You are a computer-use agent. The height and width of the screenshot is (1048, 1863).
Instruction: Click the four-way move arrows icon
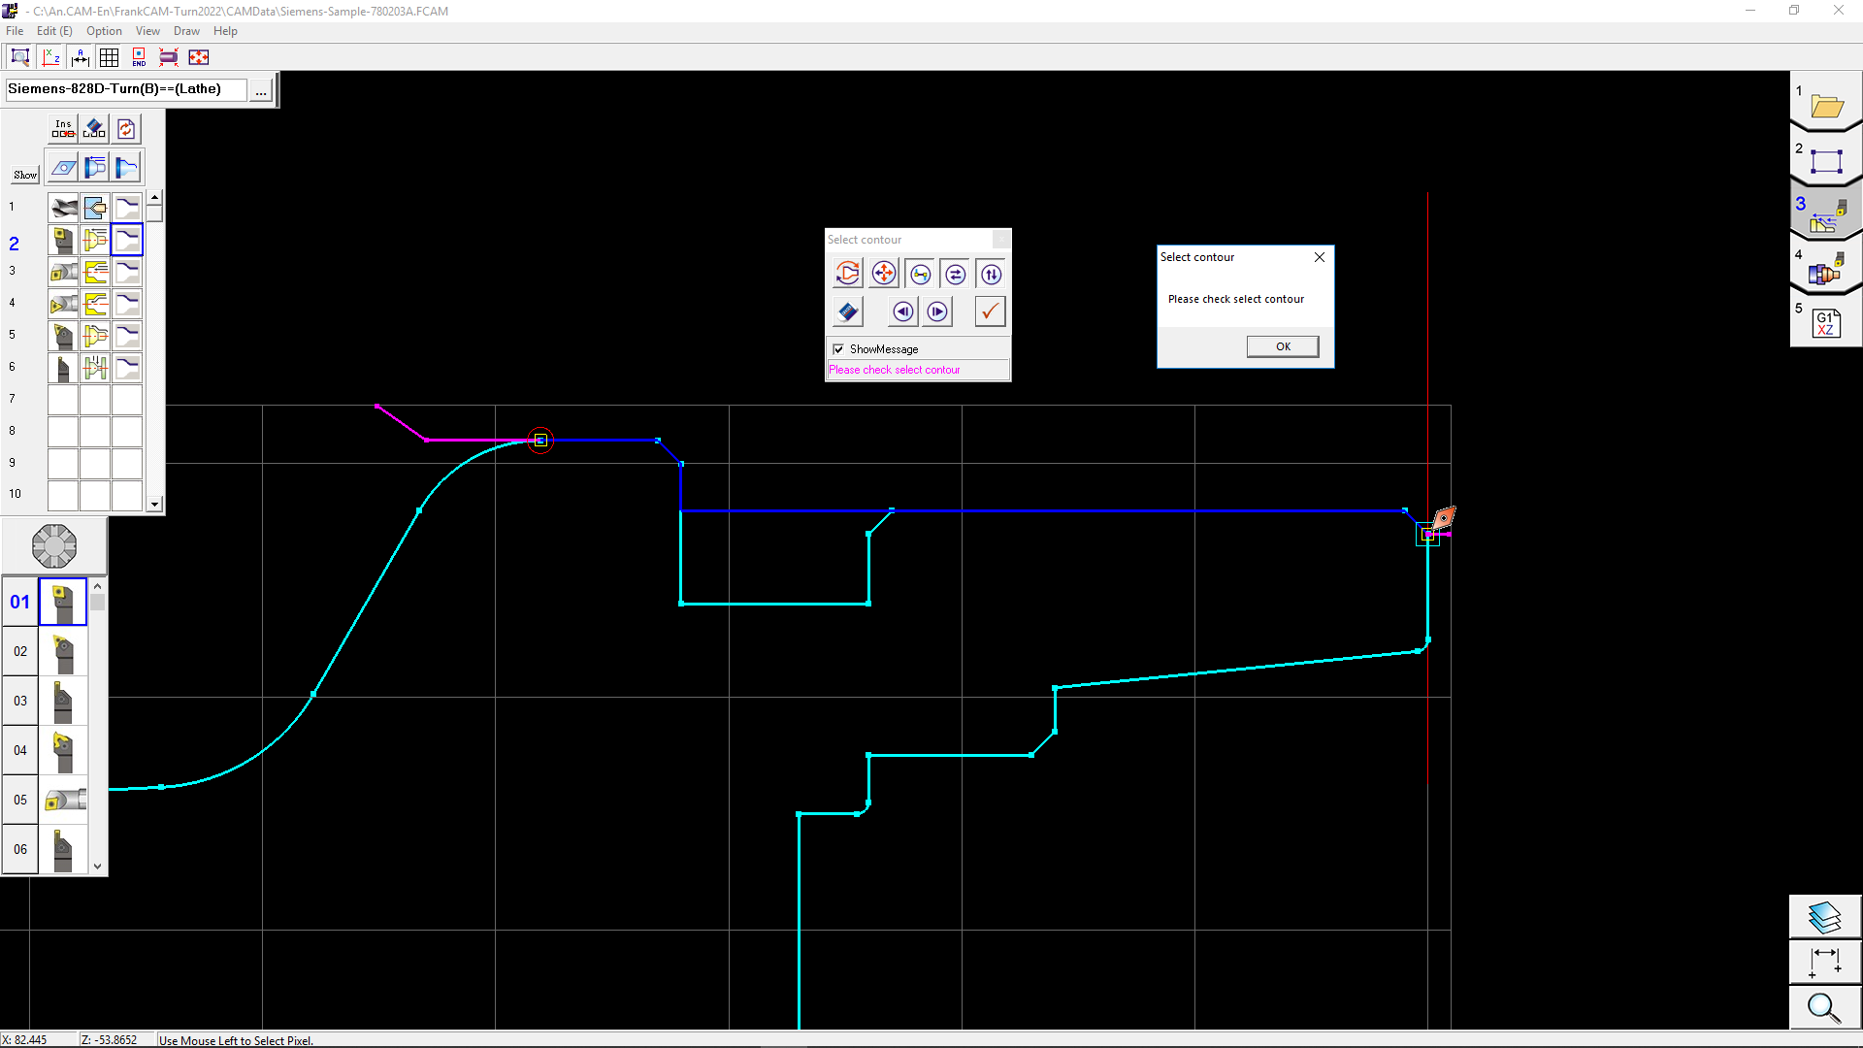pos(883,274)
